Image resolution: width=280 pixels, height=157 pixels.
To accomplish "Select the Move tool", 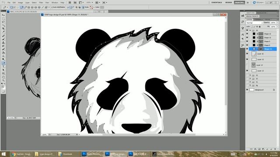I will pos(3,15).
